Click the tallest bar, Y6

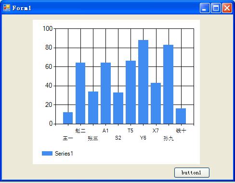click(143, 82)
